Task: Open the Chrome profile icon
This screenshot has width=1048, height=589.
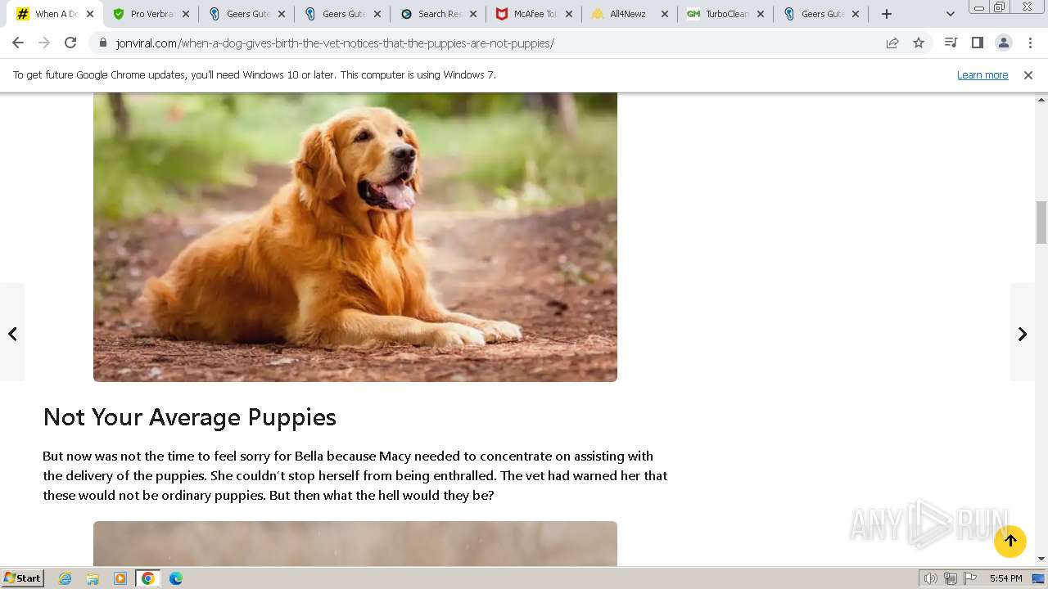Action: pyautogui.click(x=1003, y=43)
